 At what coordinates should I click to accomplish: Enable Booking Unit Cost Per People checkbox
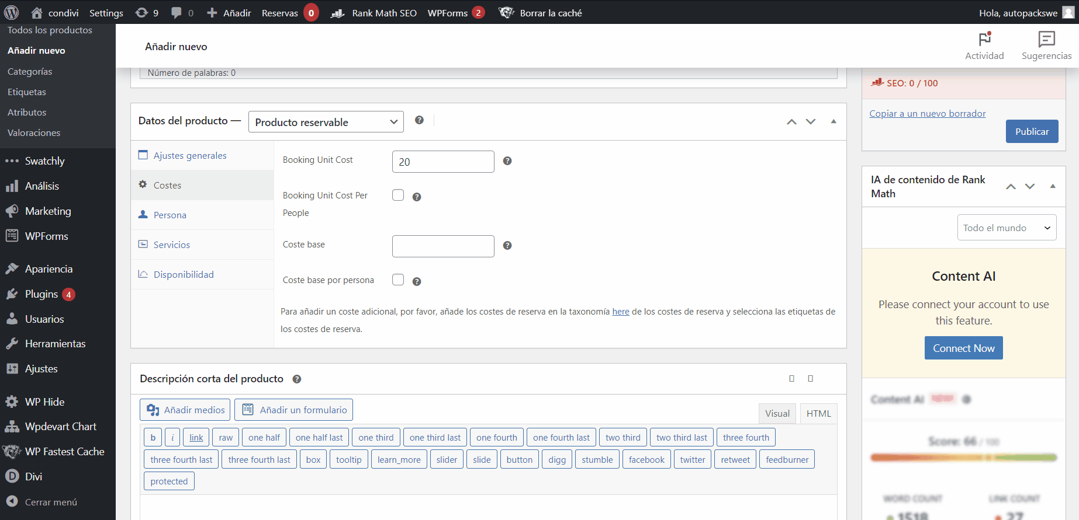[x=398, y=195]
